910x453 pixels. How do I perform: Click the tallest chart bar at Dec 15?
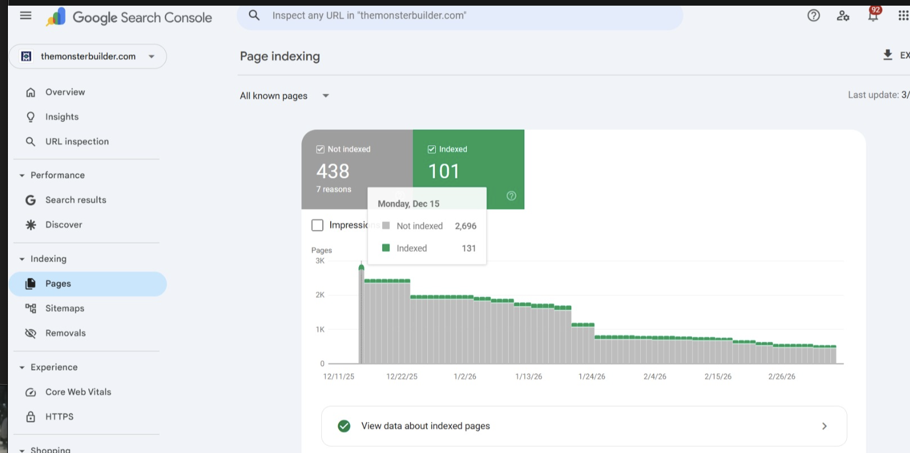pos(361,314)
